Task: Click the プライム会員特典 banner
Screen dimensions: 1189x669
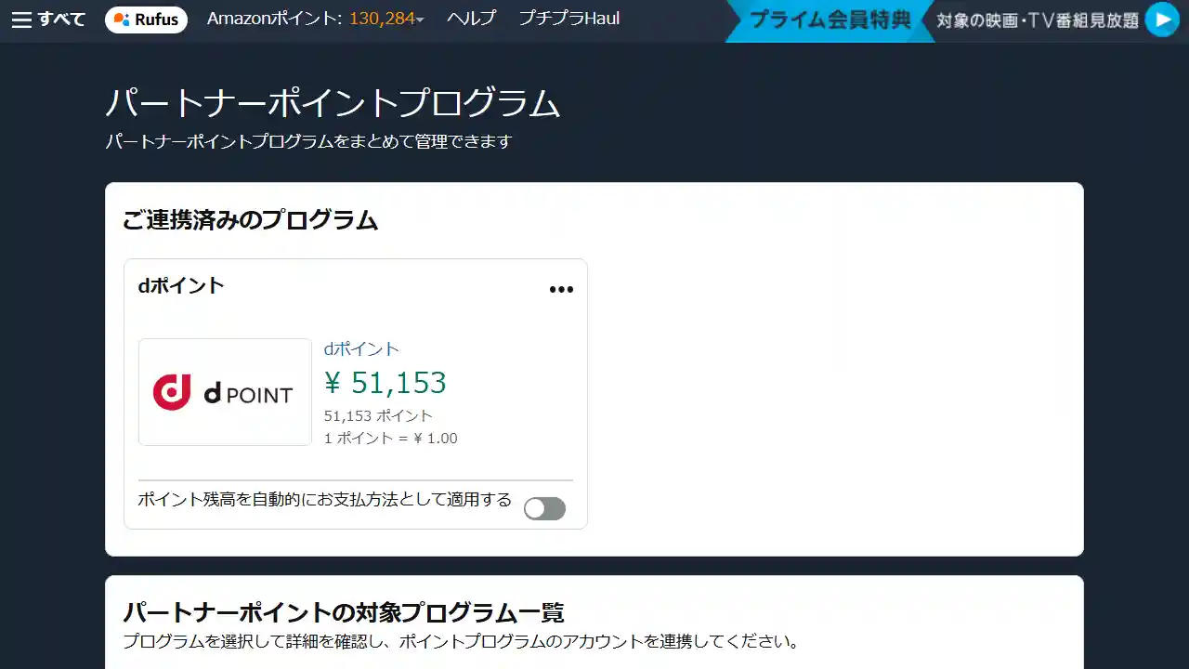Action: coord(830,20)
